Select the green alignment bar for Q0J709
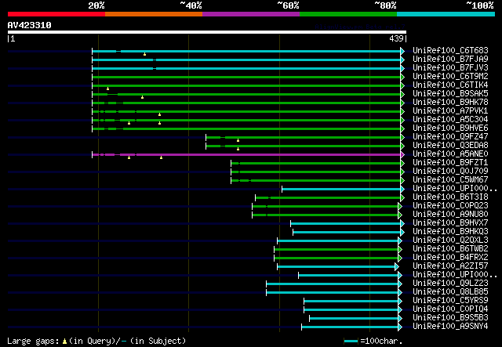This screenshot has width=502, height=347. tap(315, 172)
